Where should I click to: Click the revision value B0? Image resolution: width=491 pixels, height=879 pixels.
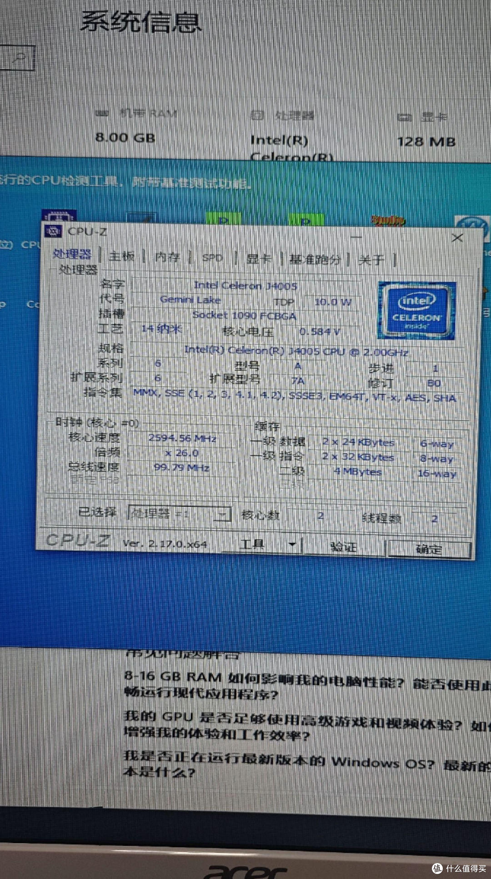[434, 383]
